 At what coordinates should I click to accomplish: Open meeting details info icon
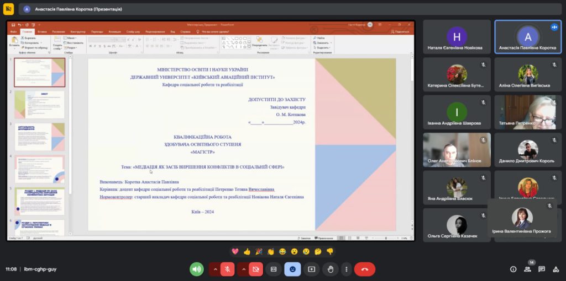pos(513,269)
